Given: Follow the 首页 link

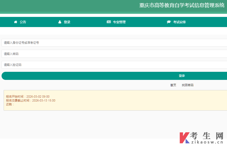Looking at the screenshot, I should pos(173,85).
